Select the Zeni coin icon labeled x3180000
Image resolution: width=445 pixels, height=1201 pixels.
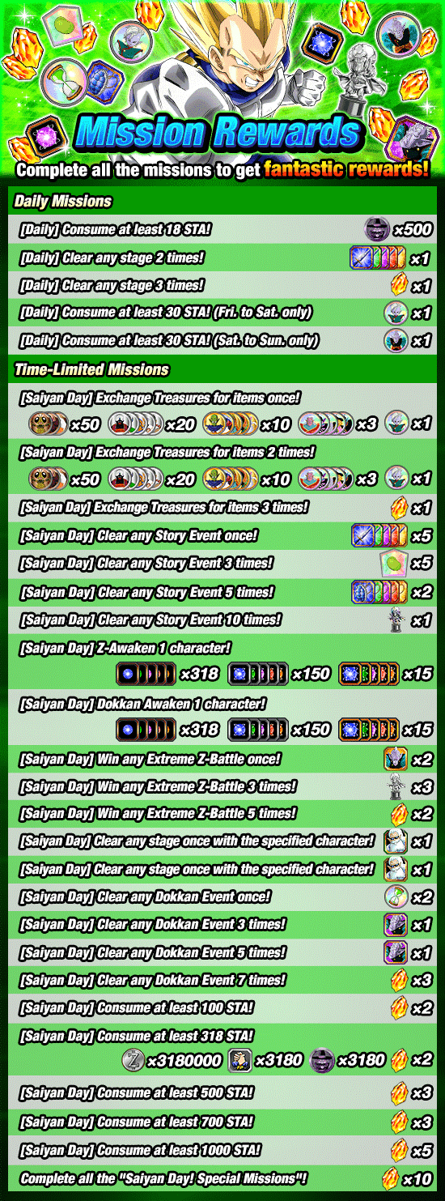click(133, 1059)
